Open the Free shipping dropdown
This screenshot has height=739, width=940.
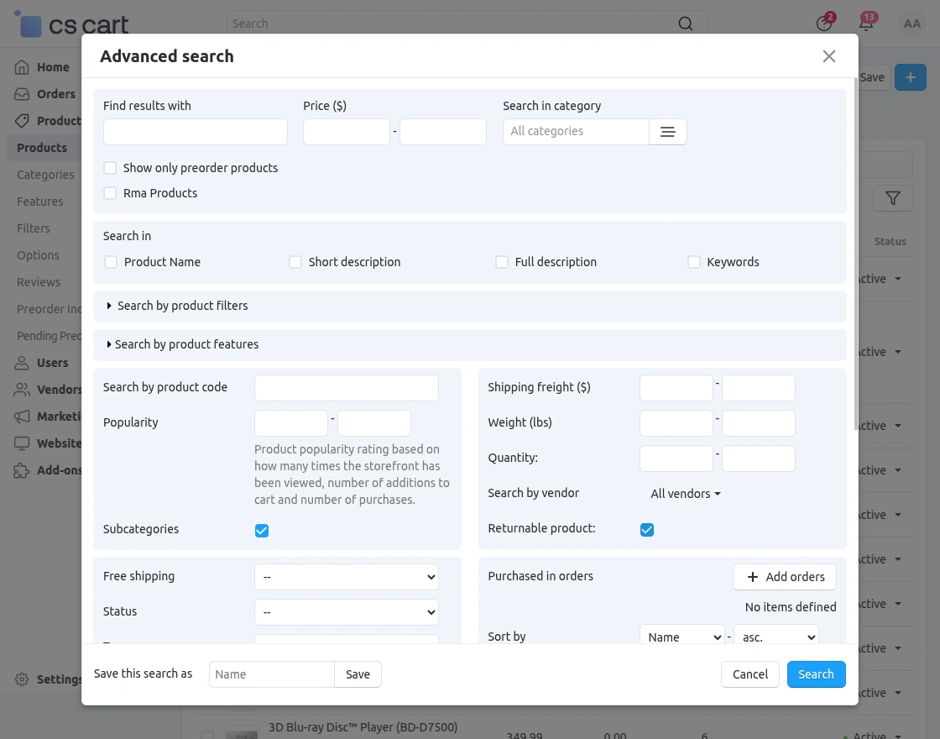point(347,577)
